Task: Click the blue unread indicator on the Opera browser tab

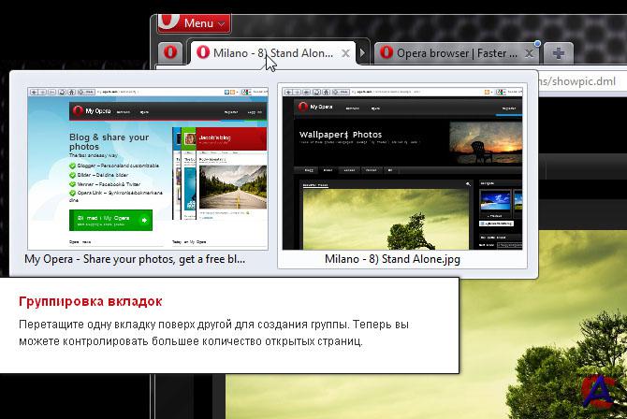Action: coord(537,43)
